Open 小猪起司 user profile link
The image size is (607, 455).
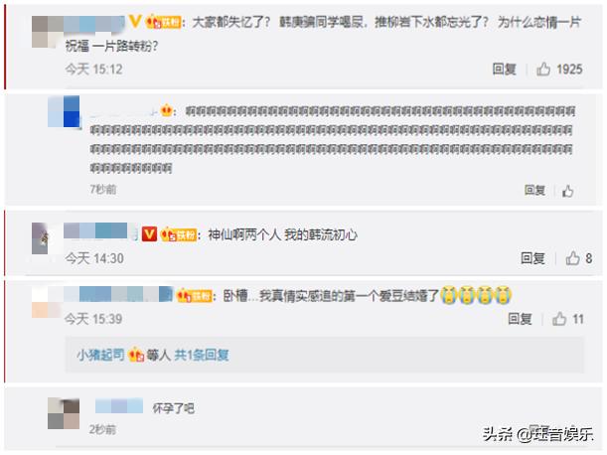[100, 355]
